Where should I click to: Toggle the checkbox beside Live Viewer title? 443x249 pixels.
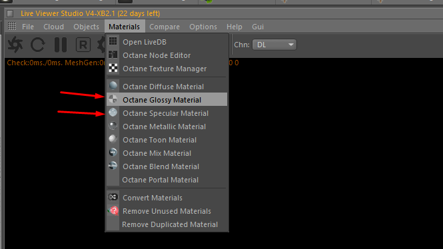point(10,13)
